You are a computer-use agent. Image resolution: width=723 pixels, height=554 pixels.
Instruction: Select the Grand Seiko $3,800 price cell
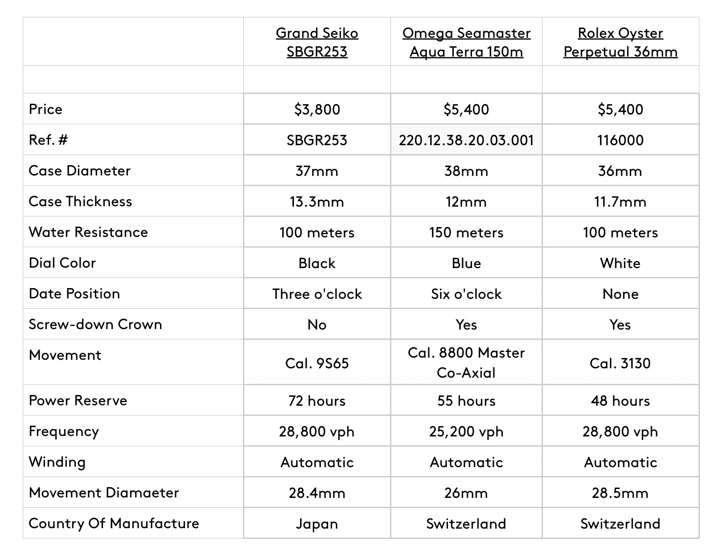(317, 110)
